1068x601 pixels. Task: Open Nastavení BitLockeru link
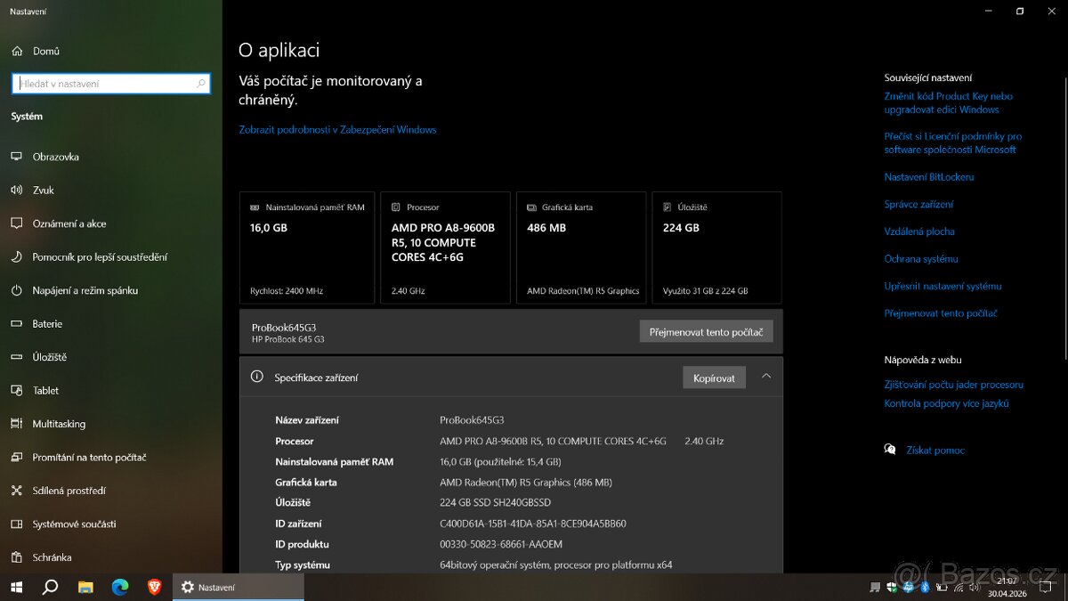tap(929, 176)
